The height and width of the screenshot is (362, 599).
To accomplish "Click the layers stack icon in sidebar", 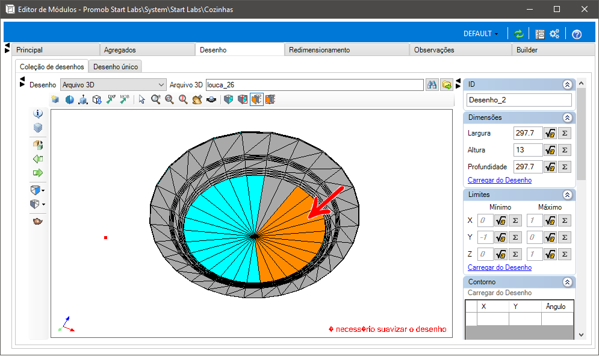I will [38, 127].
